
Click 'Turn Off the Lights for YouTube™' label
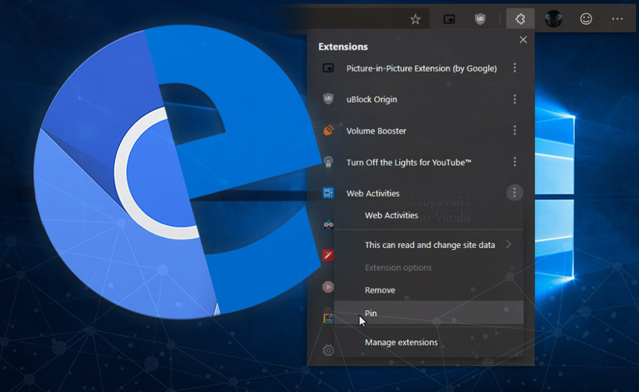coord(409,162)
